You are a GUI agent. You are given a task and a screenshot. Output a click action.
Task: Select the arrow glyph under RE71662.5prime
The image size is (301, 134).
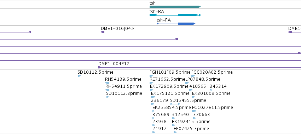(151, 83)
